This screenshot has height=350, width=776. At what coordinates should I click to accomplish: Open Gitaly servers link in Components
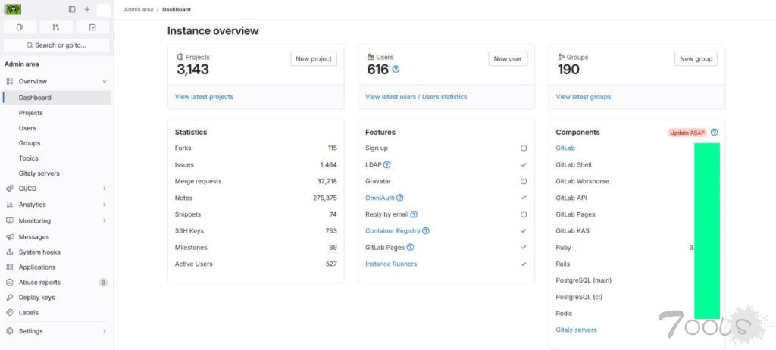click(576, 330)
